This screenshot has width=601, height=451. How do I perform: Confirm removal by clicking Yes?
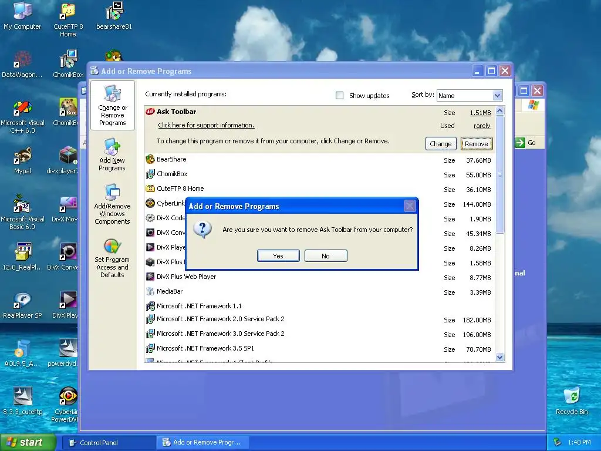[x=278, y=256]
